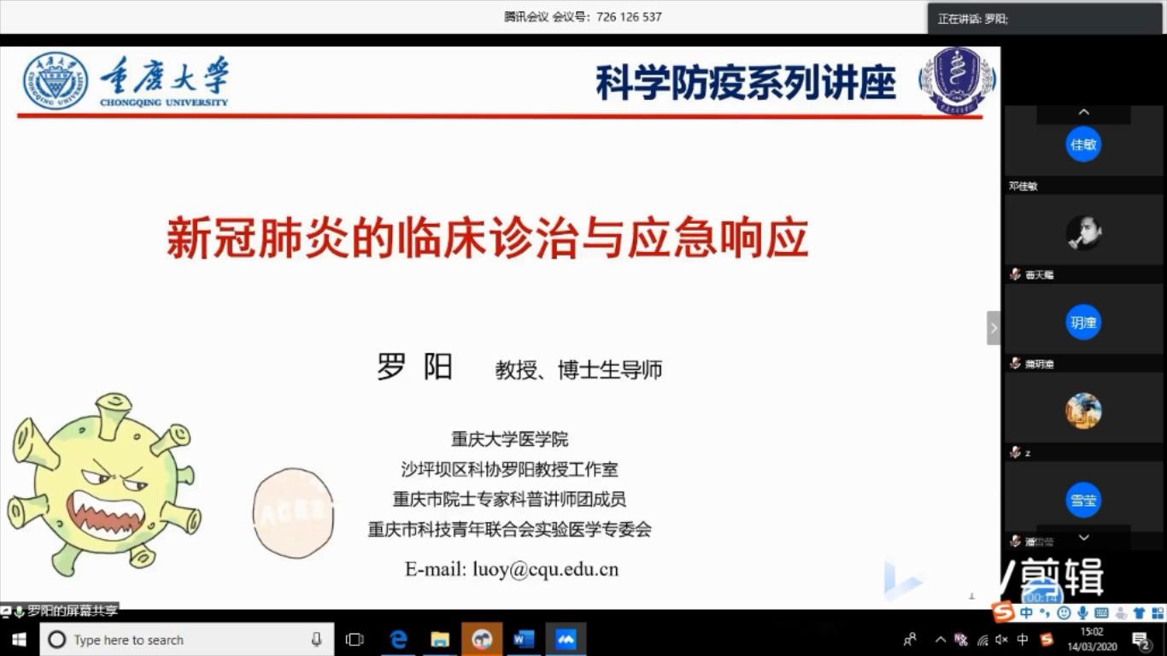Image resolution: width=1167 pixels, height=656 pixels.
Task: Toggle the Sogou toolbar microphone voice input
Action: [x=1082, y=612]
